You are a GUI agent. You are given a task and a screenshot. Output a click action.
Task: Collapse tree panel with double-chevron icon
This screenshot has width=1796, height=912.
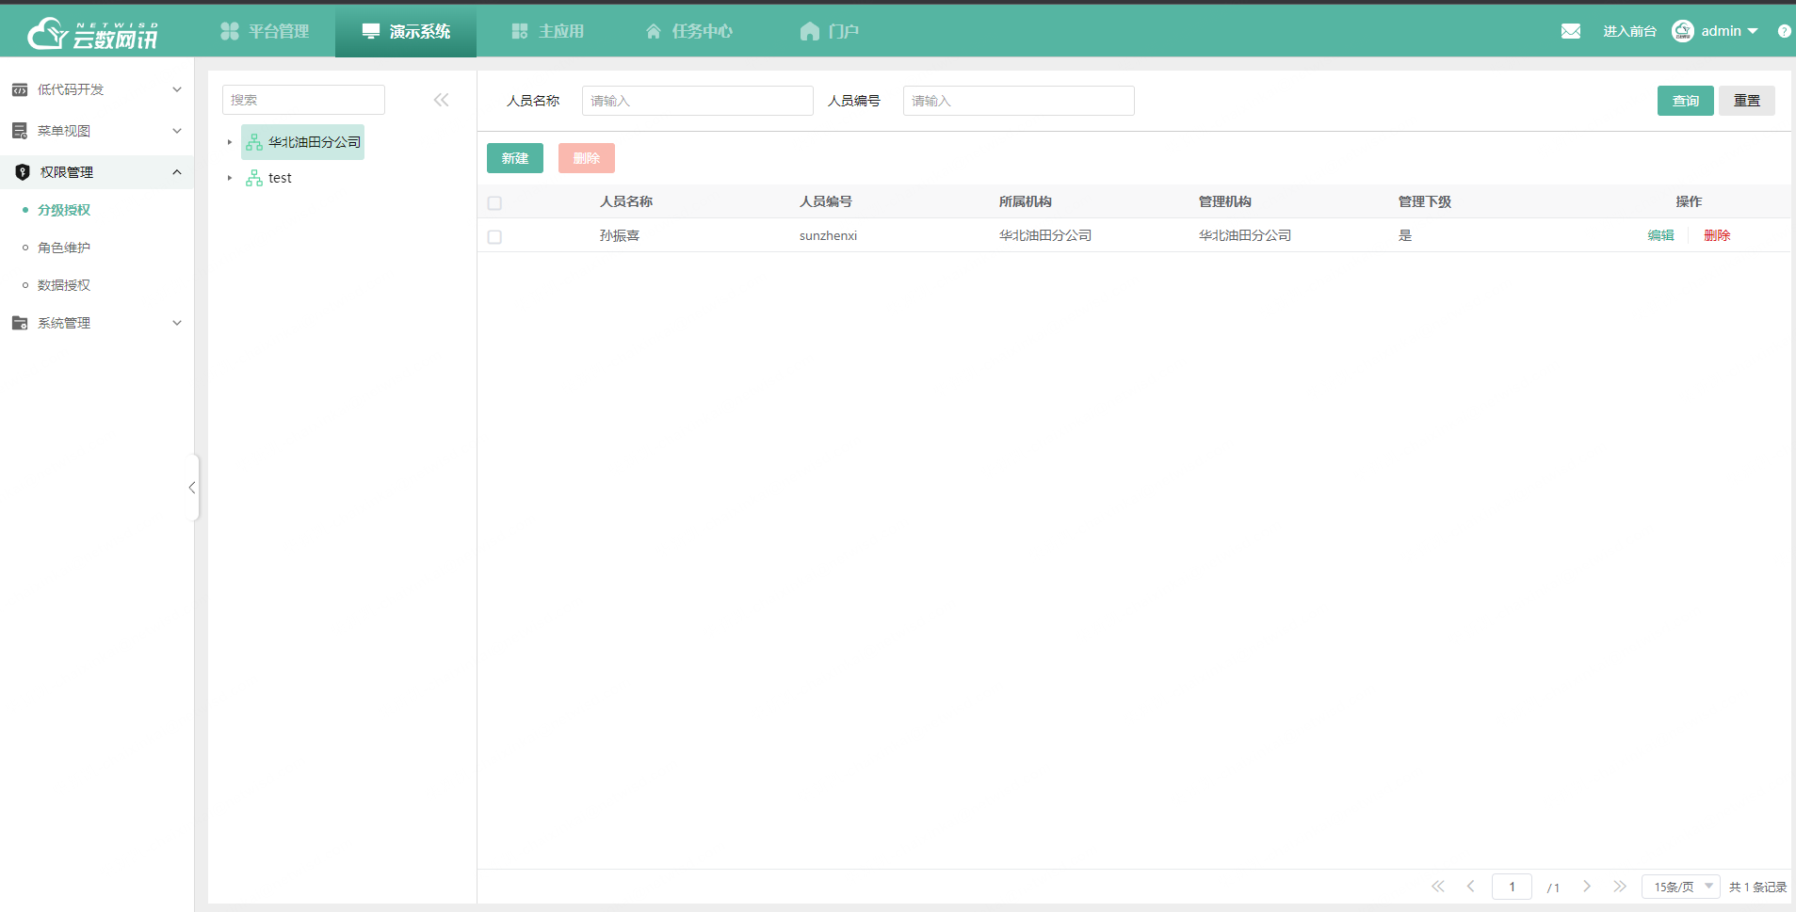(x=441, y=100)
